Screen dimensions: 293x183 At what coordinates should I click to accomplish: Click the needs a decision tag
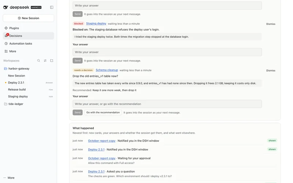coord(83,70)
